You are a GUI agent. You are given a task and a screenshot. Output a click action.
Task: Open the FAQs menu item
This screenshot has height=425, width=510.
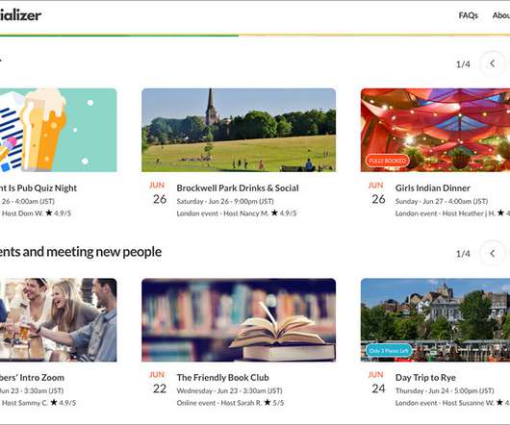468,15
